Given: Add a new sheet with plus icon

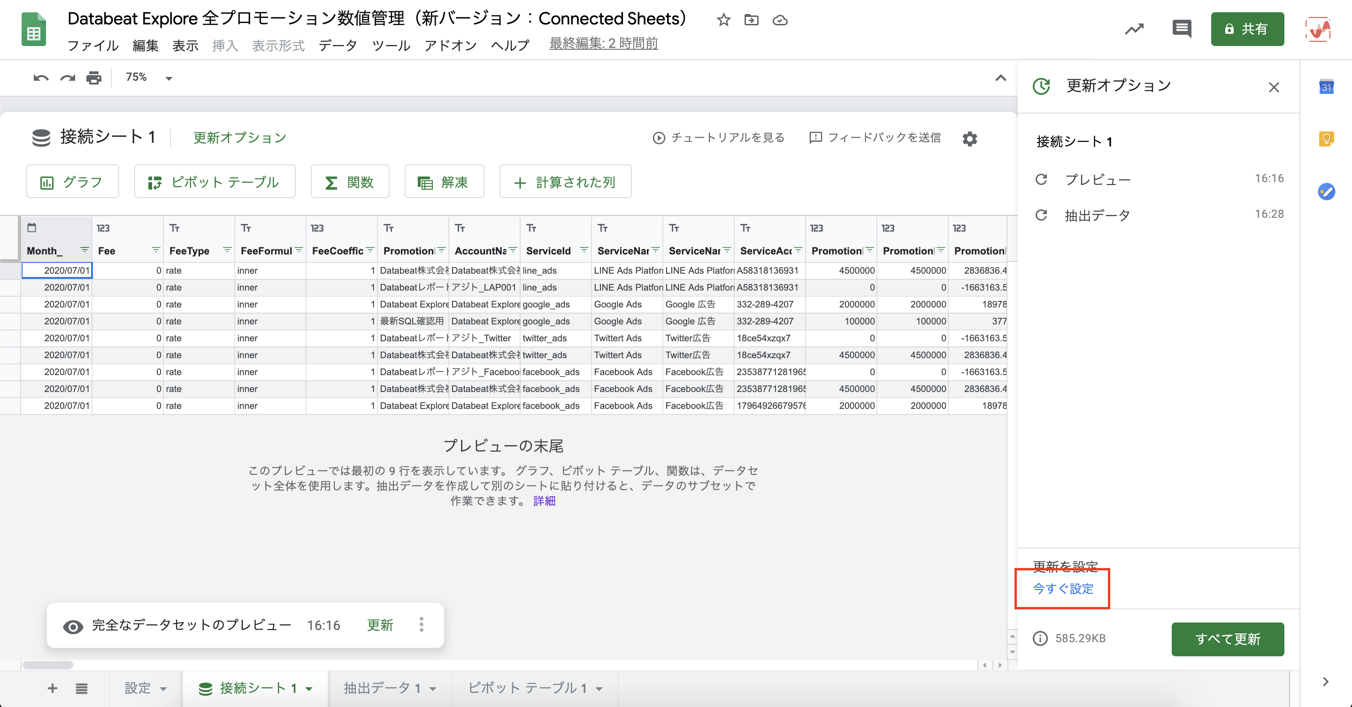Looking at the screenshot, I should pyautogui.click(x=52, y=688).
